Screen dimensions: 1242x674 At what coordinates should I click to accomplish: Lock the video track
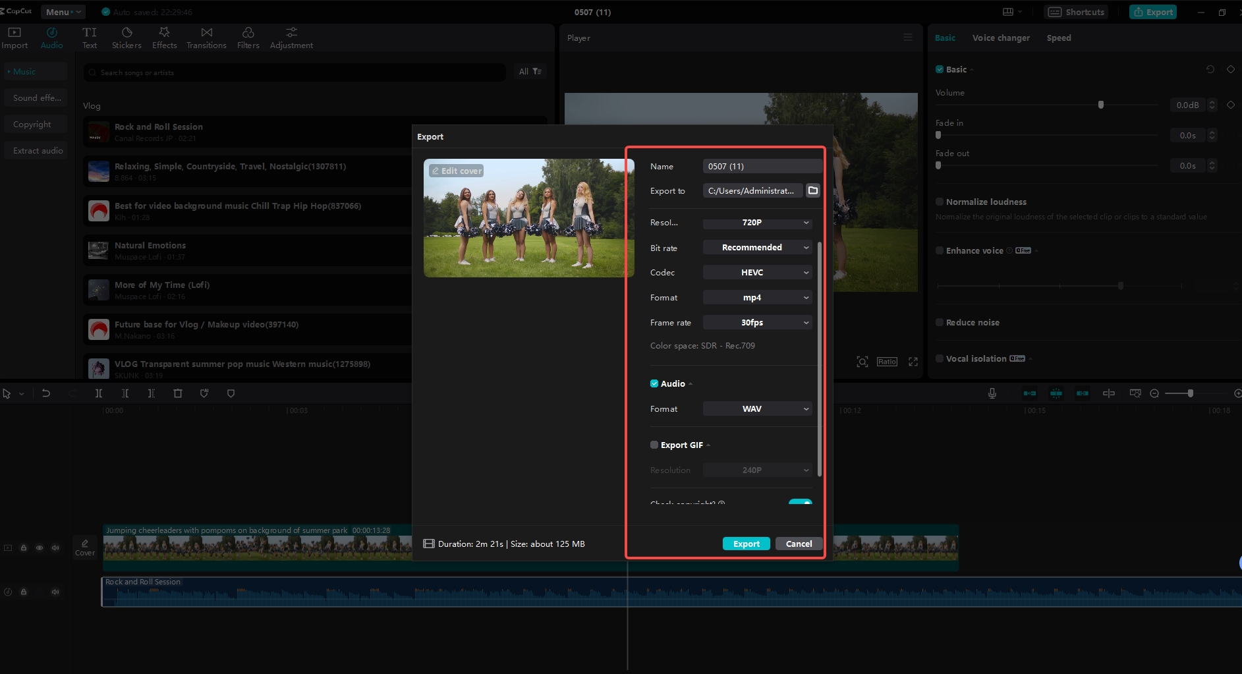[24, 548]
